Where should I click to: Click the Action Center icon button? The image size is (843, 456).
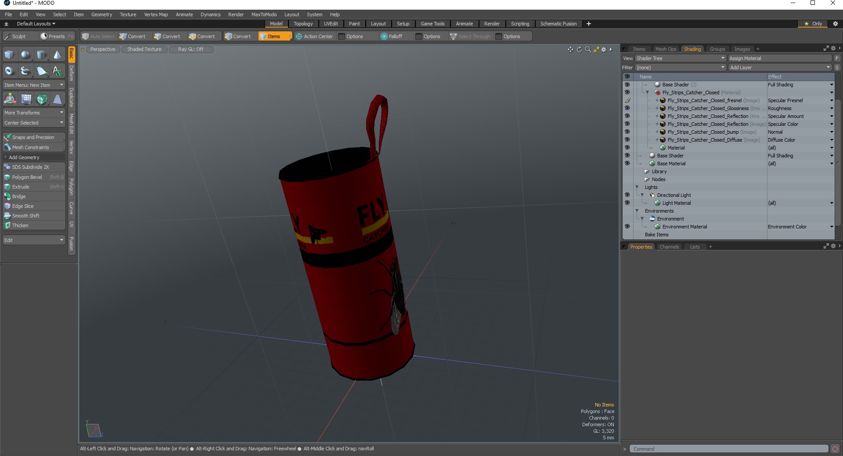[315, 36]
